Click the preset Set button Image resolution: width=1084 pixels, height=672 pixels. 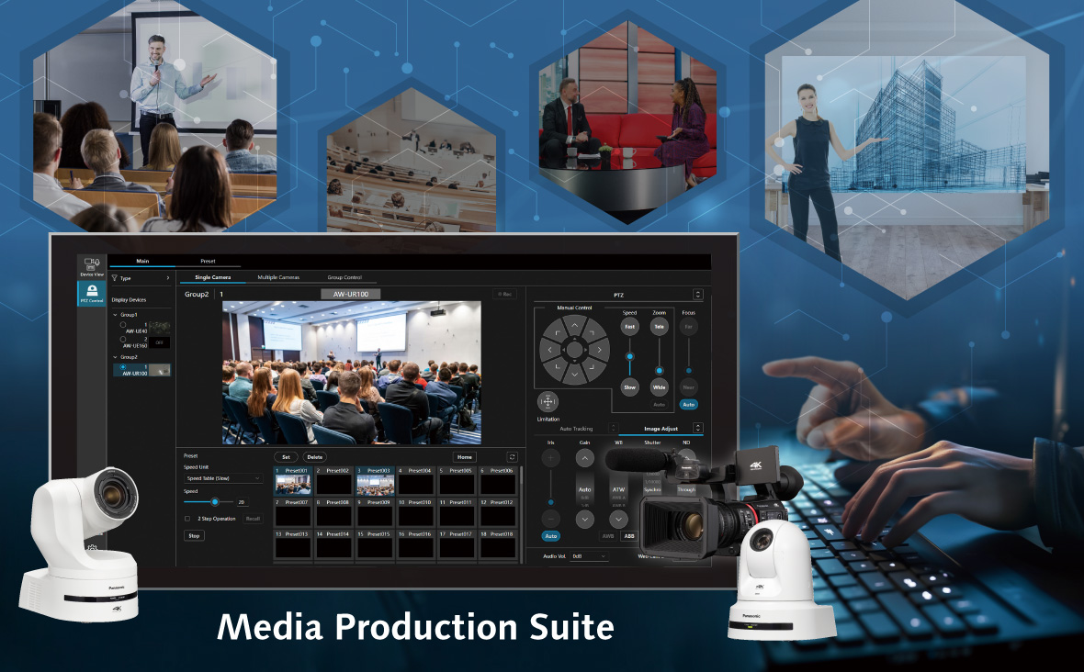tap(286, 456)
